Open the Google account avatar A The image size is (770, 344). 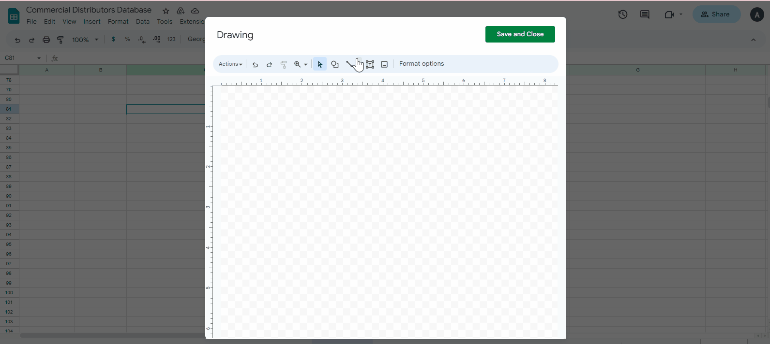pyautogui.click(x=757, y=14)
